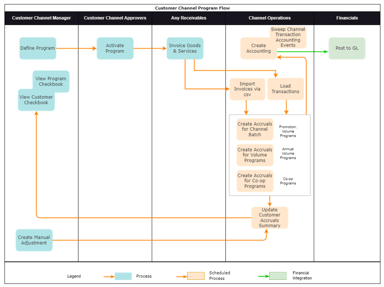
Task: Select Create Accruals for Channel Batch
Action: (x=255, y=129)
